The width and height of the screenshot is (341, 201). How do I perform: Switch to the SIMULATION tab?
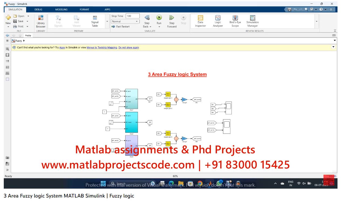[15, 9]
